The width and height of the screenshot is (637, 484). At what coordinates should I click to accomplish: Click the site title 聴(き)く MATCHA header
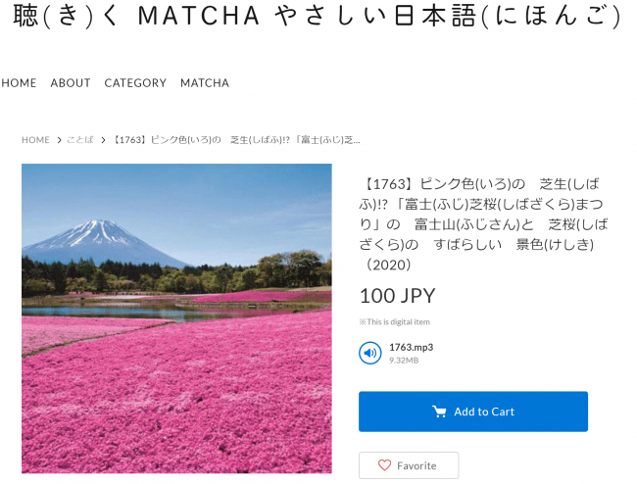point(318,16)
